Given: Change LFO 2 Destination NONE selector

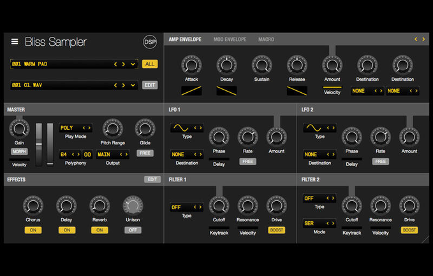Looking at the screenshot, I should pyautogui.click(x=319, y=155).
